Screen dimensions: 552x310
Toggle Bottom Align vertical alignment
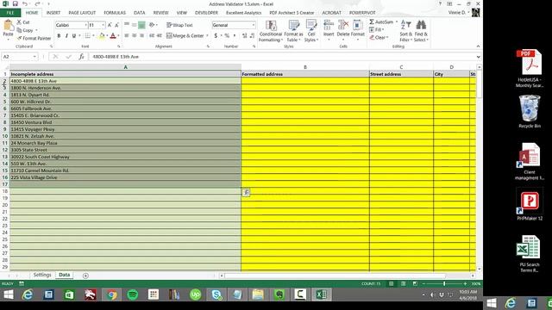click(x=141, y=25)
